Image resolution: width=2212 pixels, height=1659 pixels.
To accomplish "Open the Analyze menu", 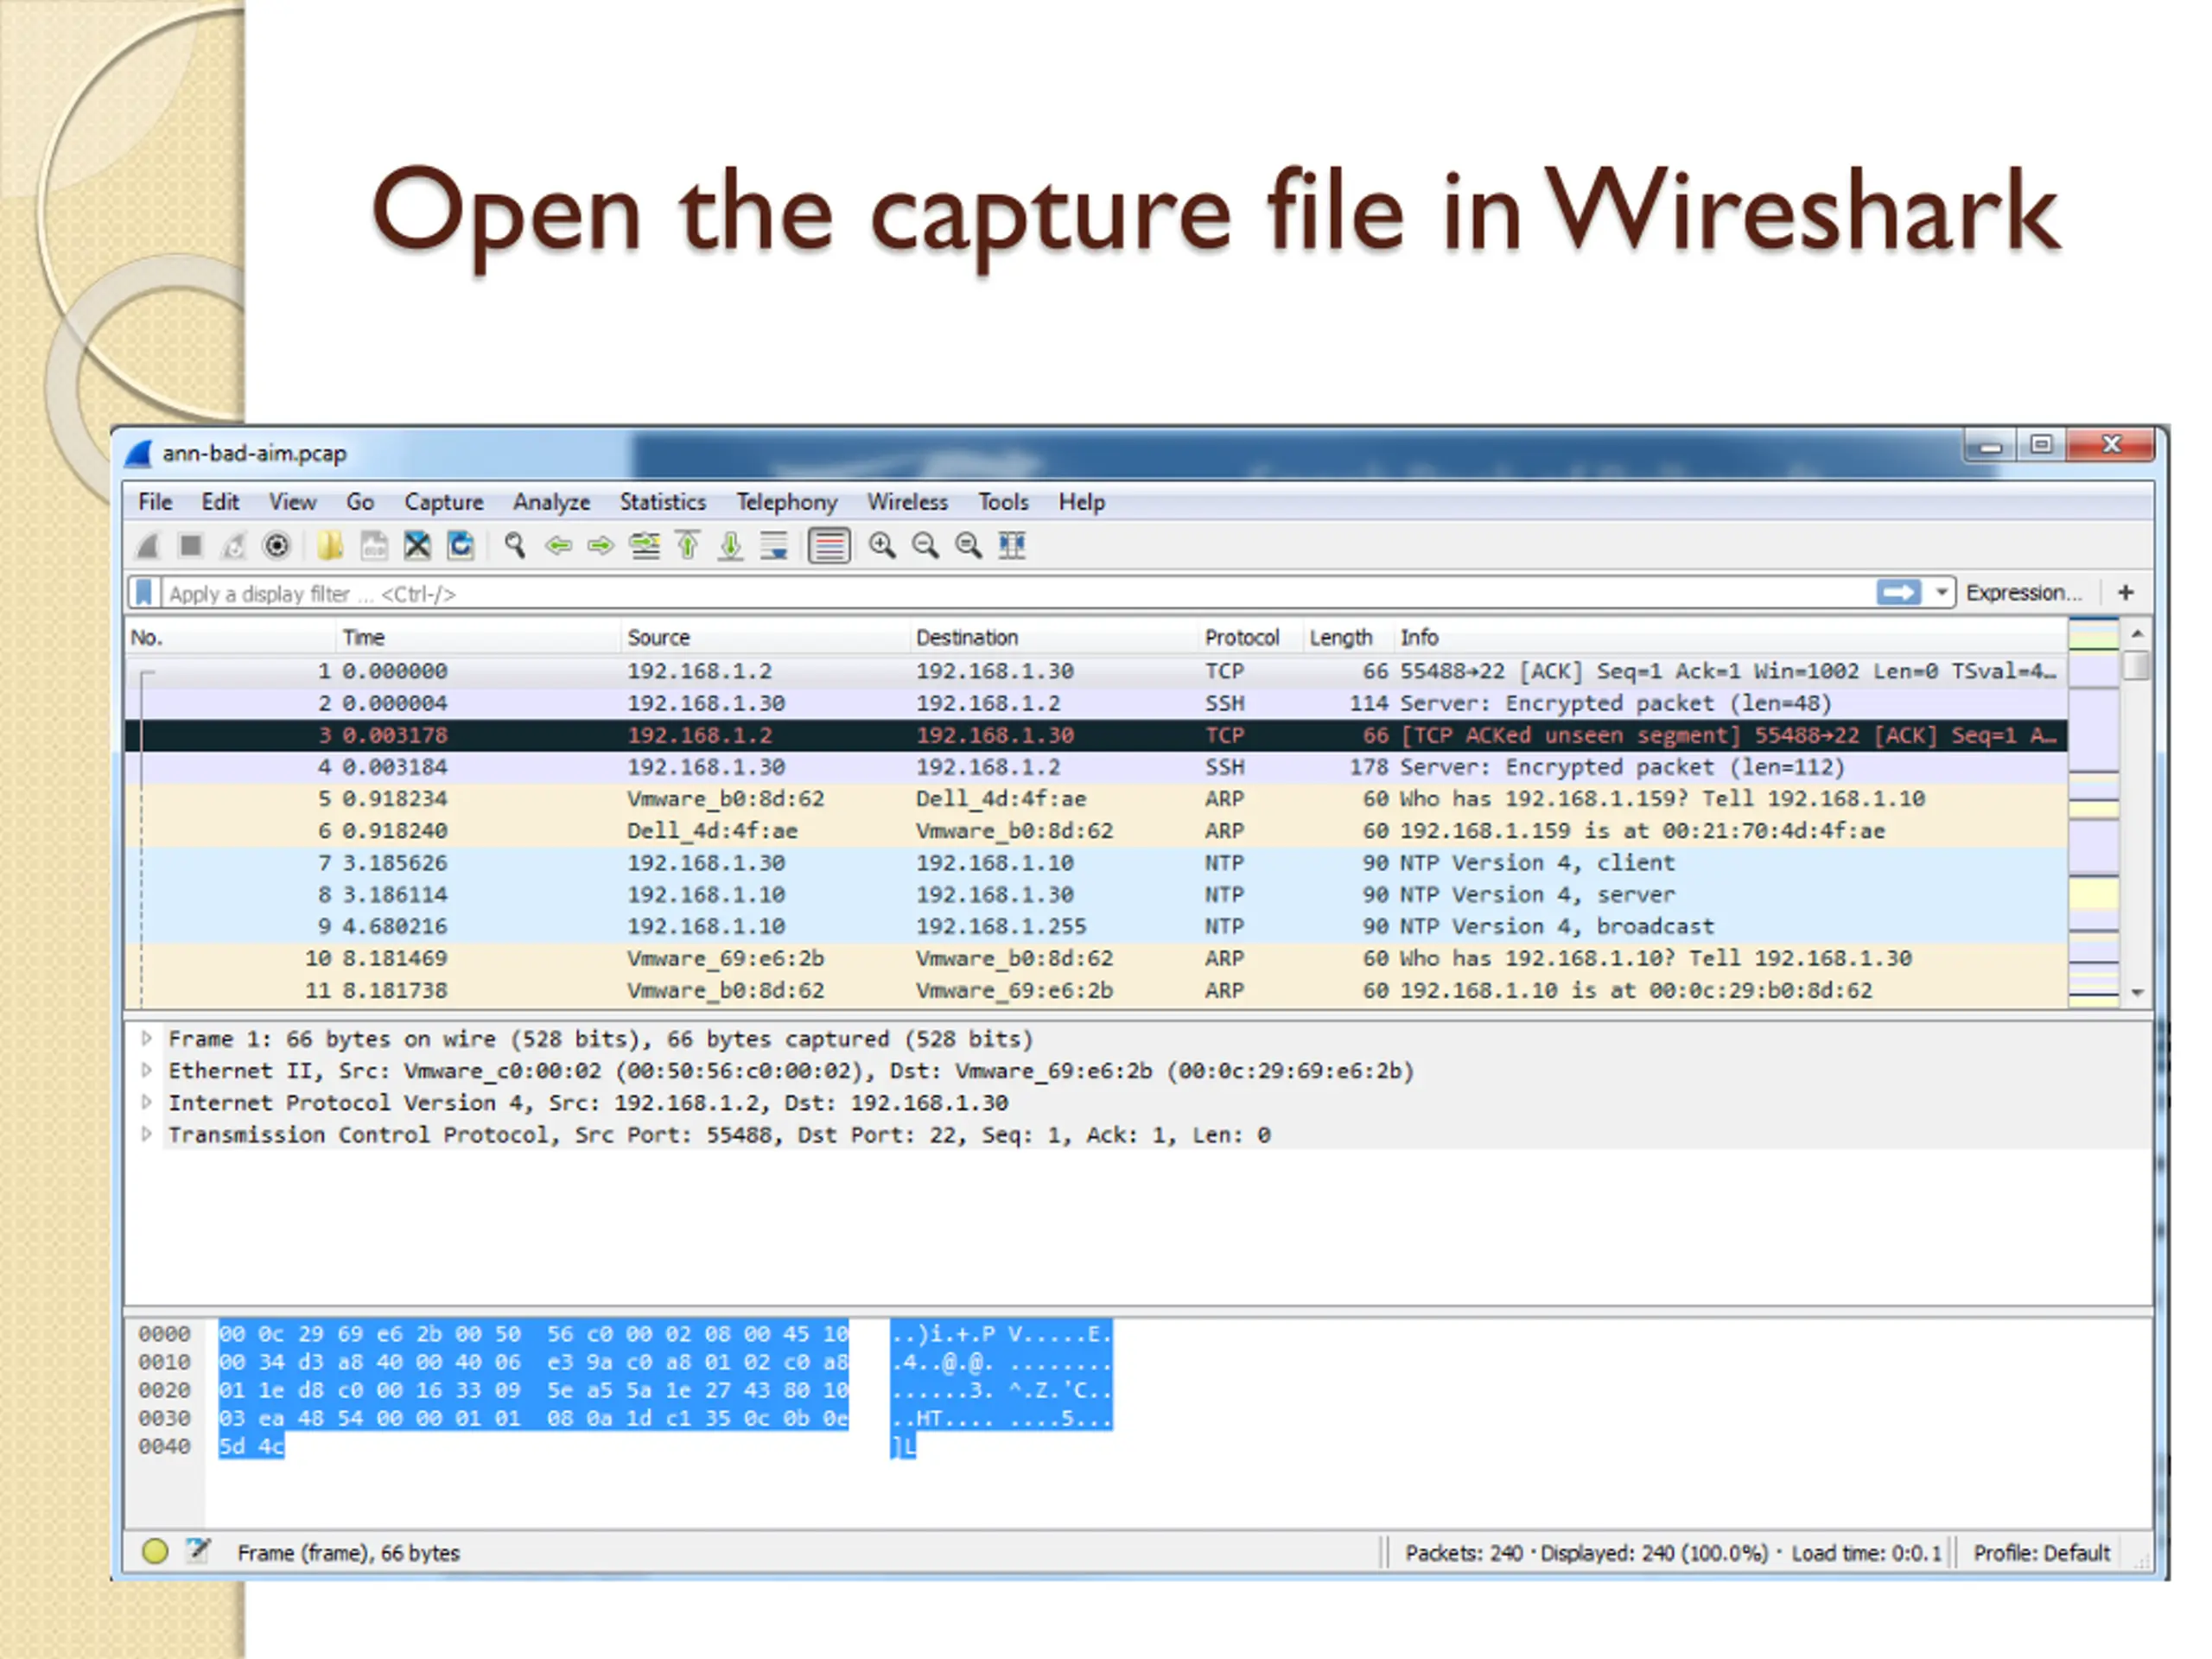I will (551, 502).
